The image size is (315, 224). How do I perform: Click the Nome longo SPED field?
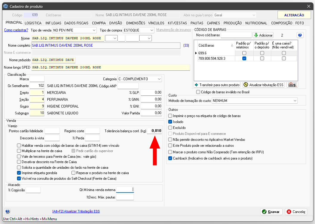click(x=111, y=67)
